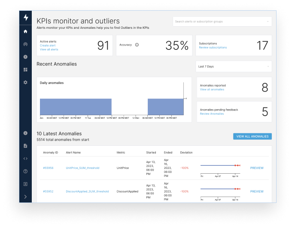Click the Ended column header
The height and width of the screenshot is (227, 292).
pyautogui.click(x=168, y=153)
